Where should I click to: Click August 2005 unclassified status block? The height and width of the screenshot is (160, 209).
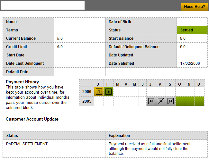pos(161,101)
